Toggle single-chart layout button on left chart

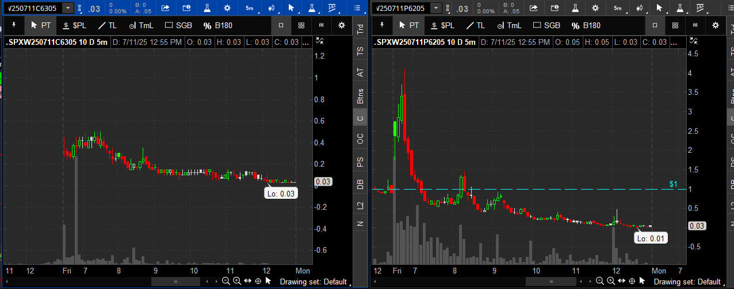coord(281,25)
